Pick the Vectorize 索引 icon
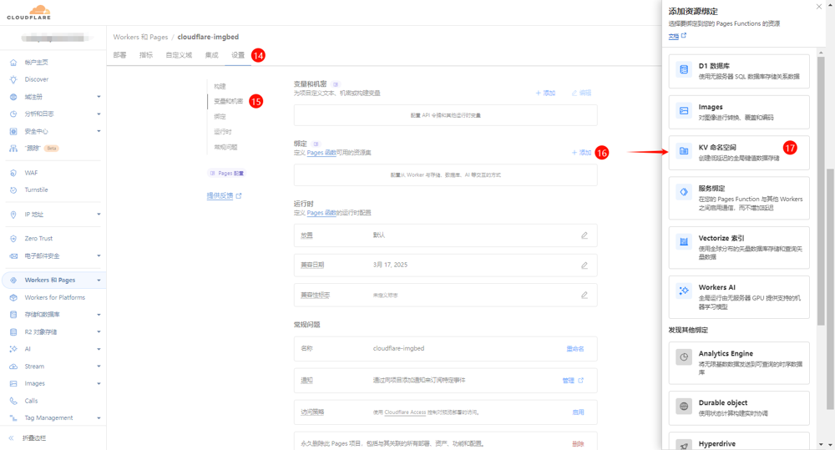 click(x=684, y=241)
